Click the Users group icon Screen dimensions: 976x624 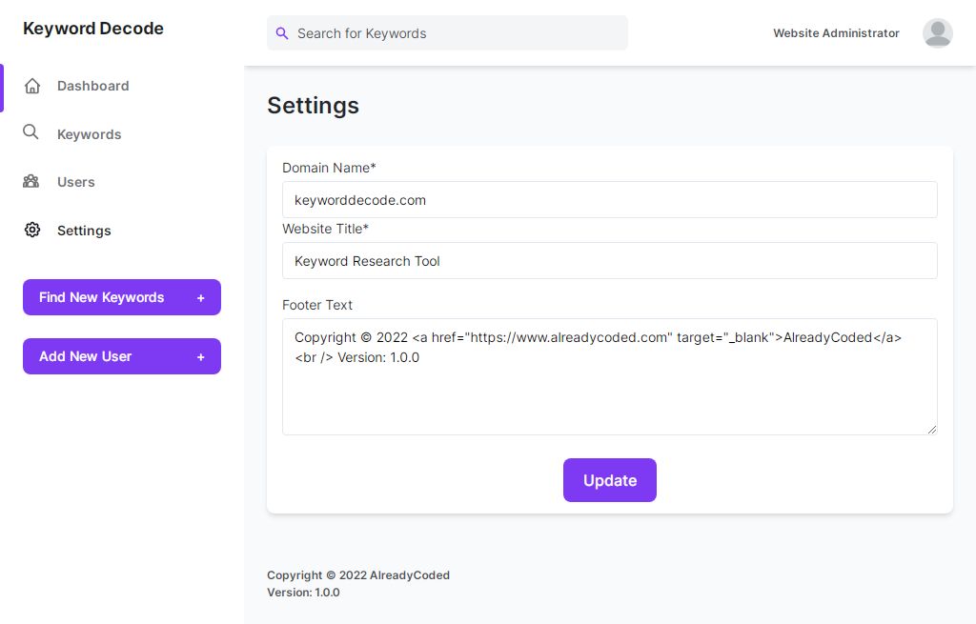(x=31, y=181)
